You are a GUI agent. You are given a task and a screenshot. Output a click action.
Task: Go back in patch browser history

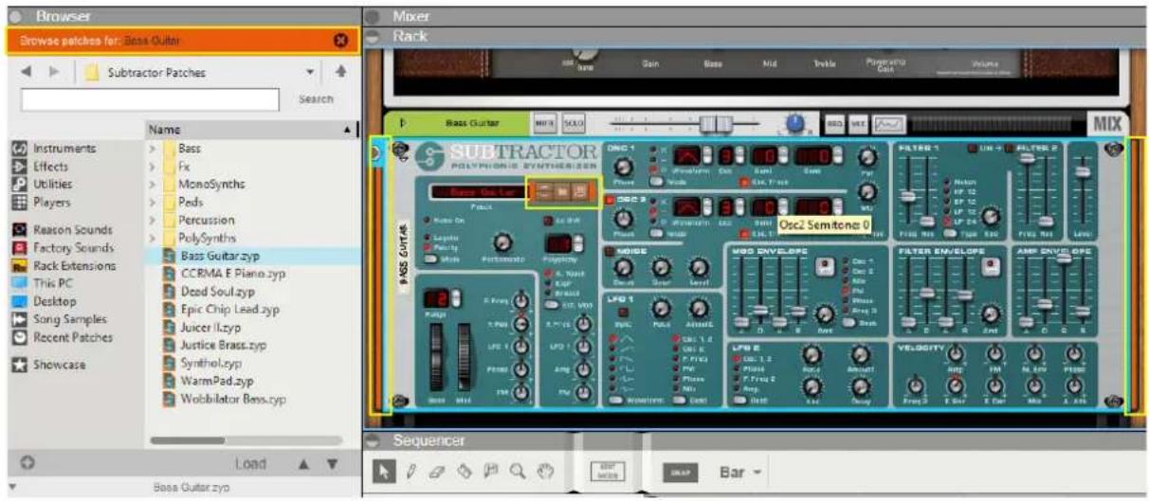[27, 72]
